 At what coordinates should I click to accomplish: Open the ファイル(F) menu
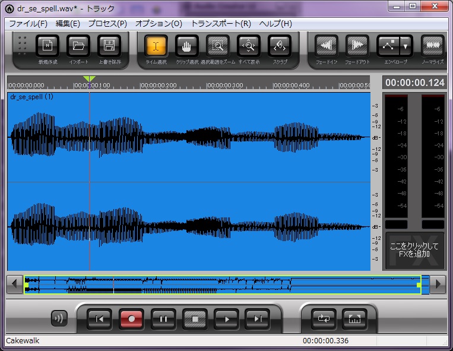click(28, 24)
